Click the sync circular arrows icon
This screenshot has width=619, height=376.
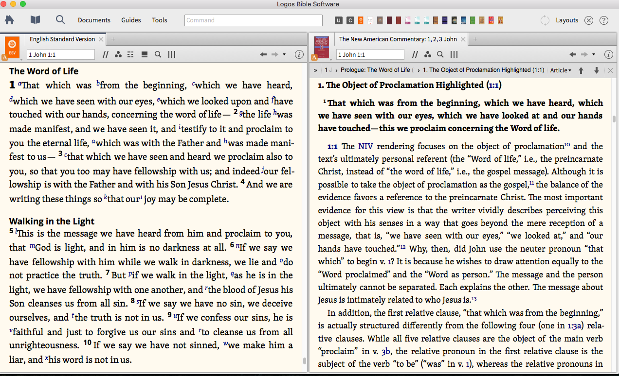[x=545, y=20]
